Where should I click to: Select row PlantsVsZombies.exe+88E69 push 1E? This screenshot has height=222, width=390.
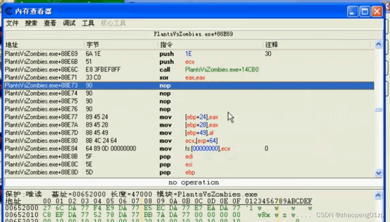(189, 54)
